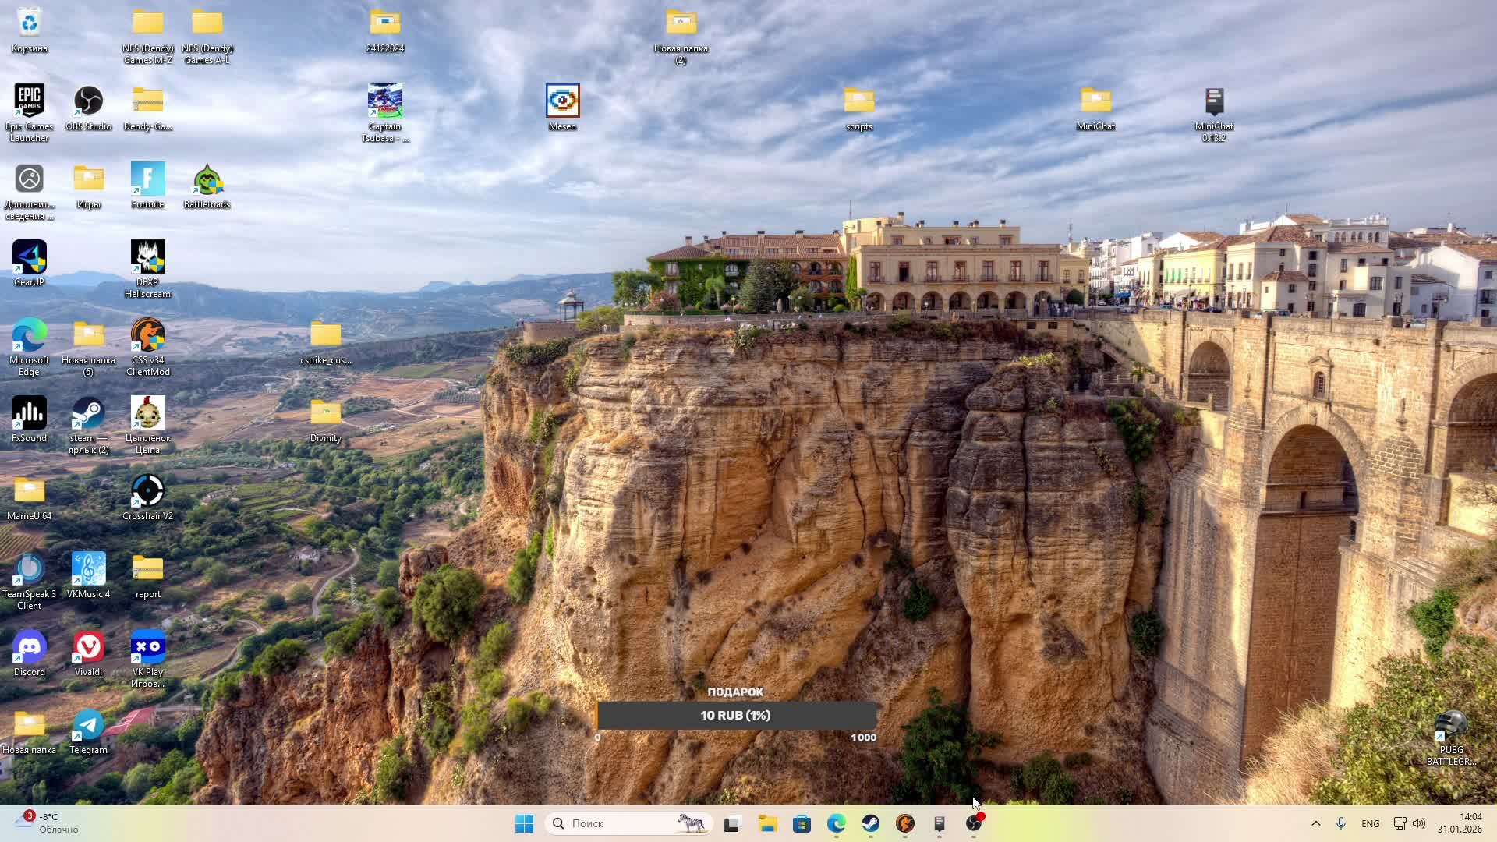This screenshot has height=842, width=1497.
Task: Select the Epic Games Launcher icon
Action: 29,101
